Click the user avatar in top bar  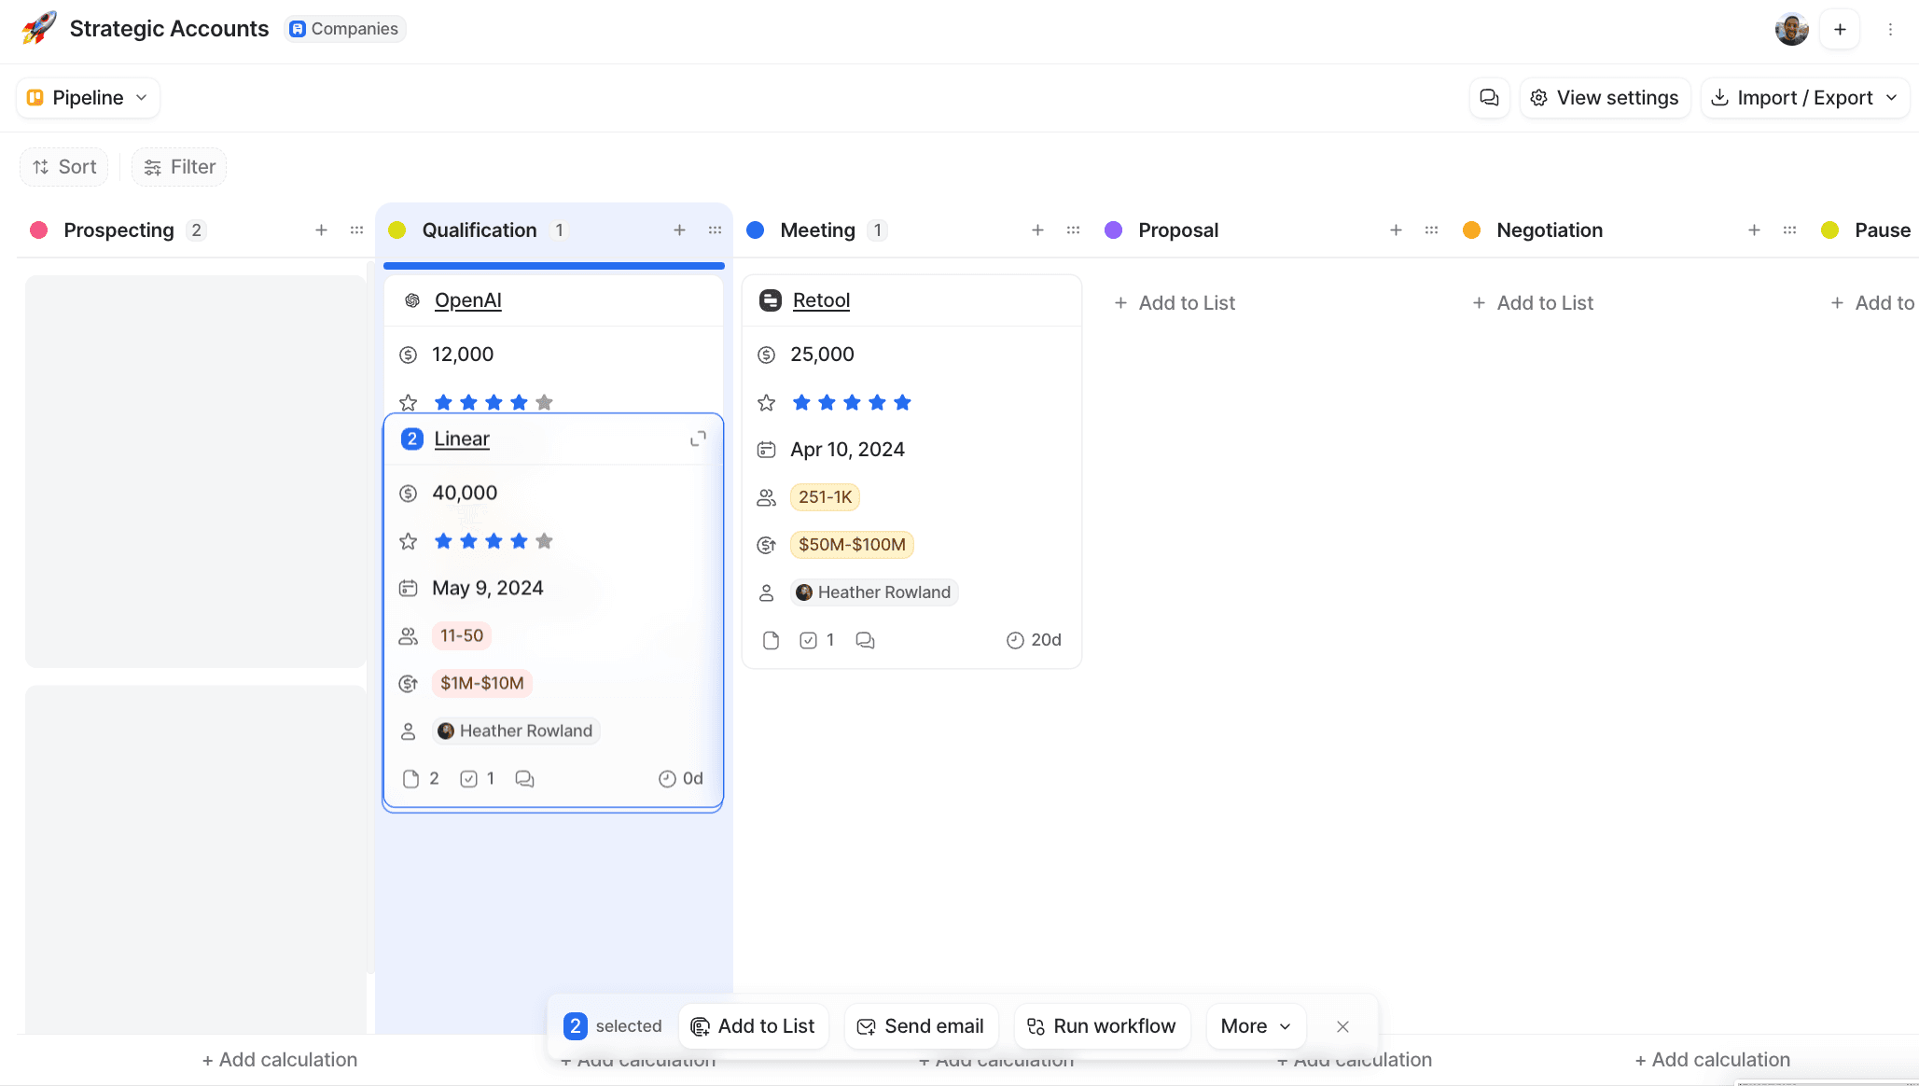(1791, 29)
